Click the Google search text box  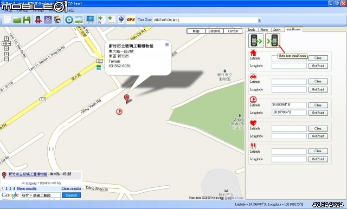coord(41,195)
